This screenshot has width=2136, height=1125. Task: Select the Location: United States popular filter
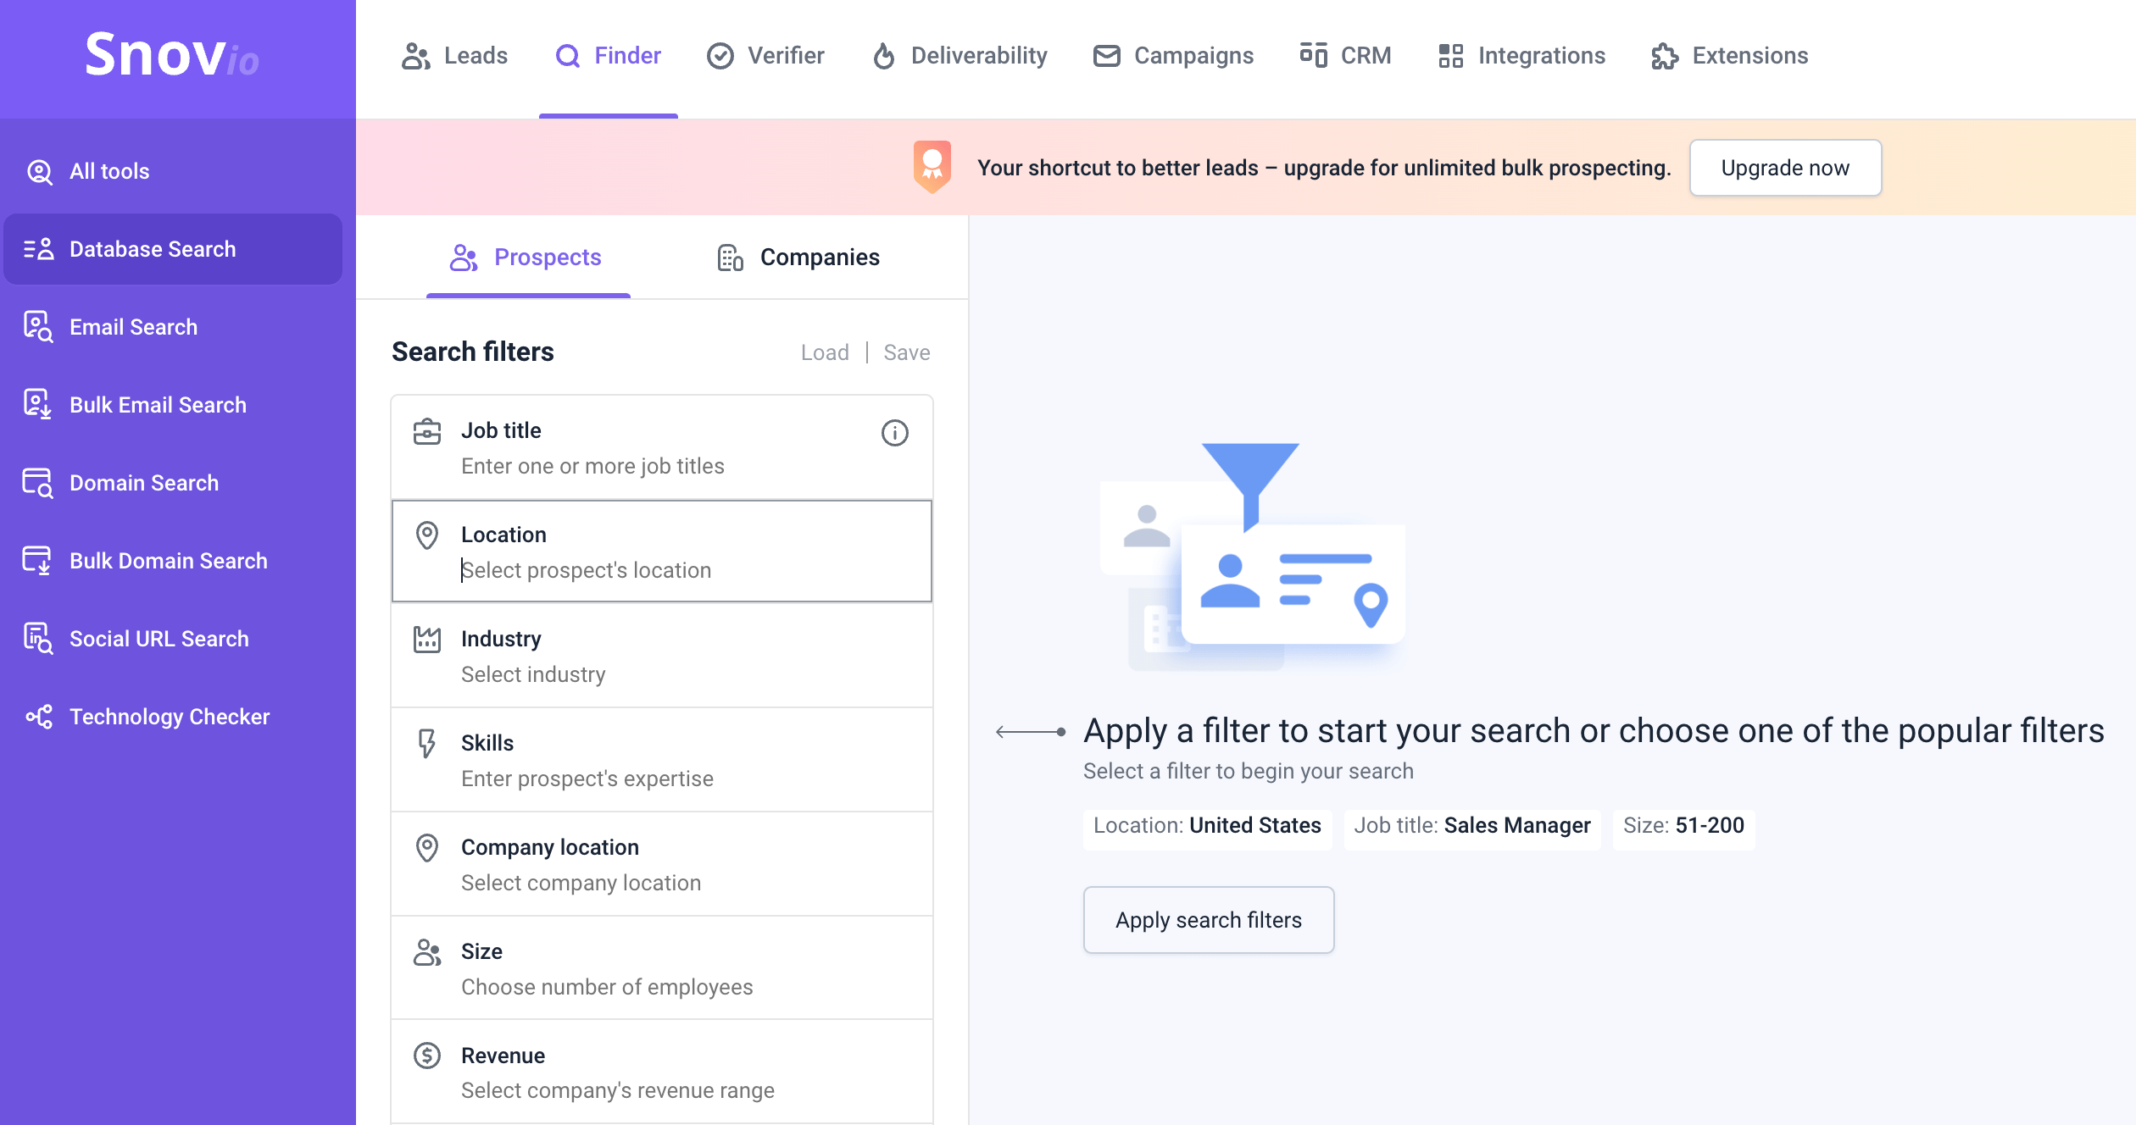pyautogui.click(x=1207, y=825)
